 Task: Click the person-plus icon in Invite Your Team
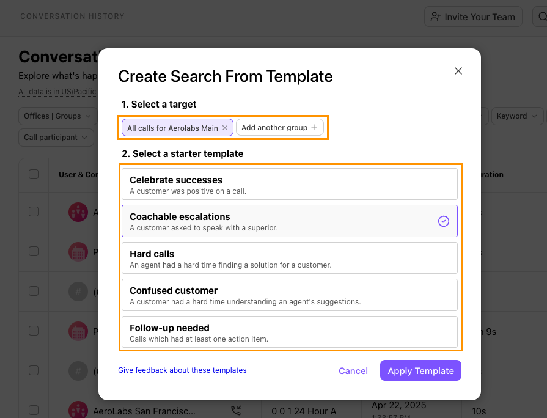(x=435, y=16)
